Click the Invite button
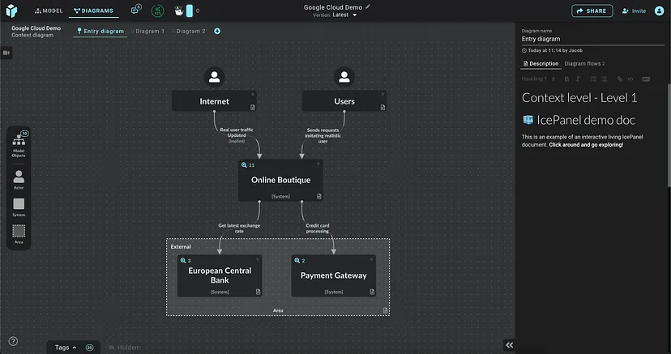This screenshot has width=671, height=354. 635,11
